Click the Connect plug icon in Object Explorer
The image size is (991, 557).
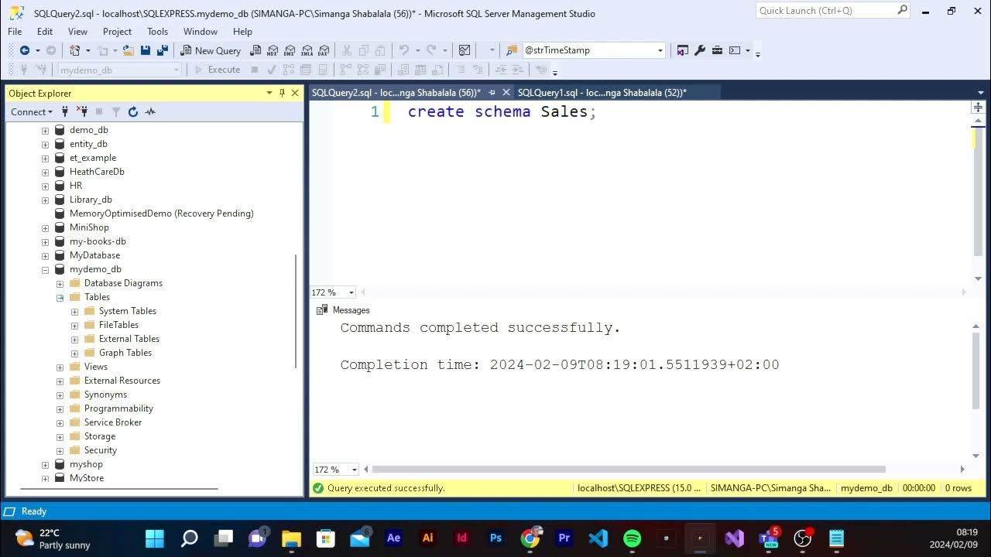click(x=66, y=111)
